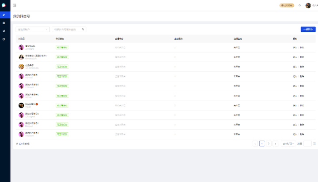Screen dimensions: 318x182
Task: Go to the previous page arrow
Action: [255, 144]
